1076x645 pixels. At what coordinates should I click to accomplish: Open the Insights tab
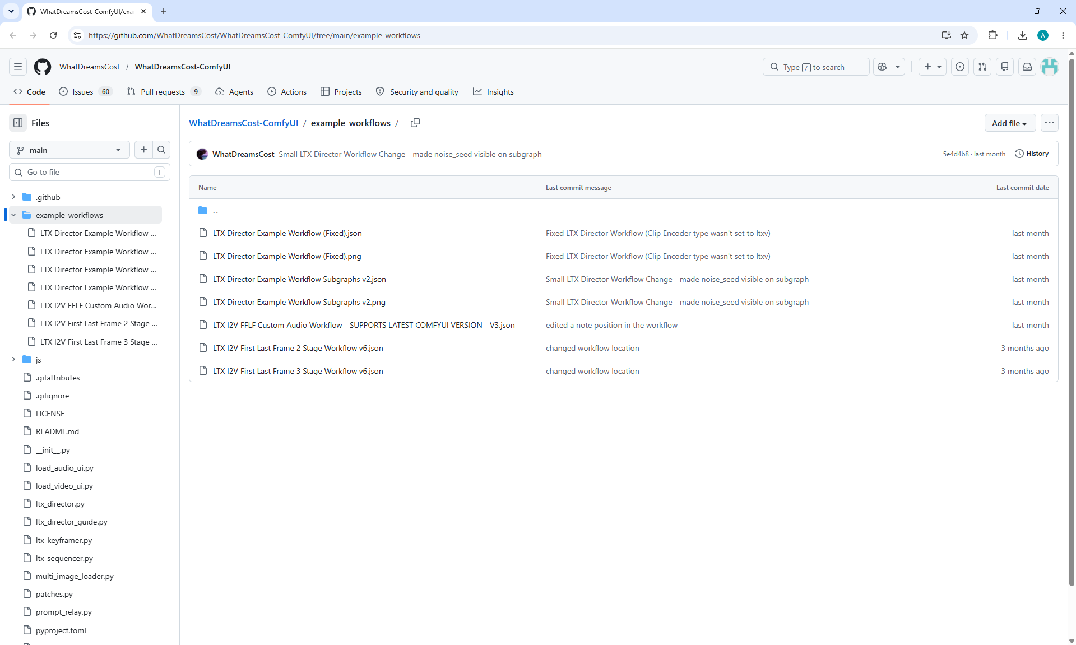pyautogui.click(x=493, y=92)
